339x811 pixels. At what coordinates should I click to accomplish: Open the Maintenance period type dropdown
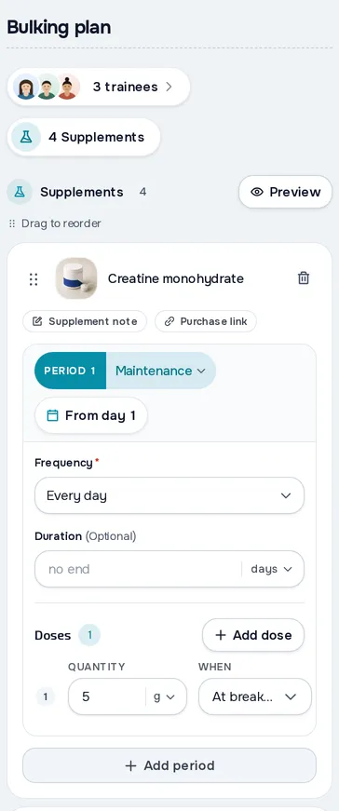click(x=160, y=371)
